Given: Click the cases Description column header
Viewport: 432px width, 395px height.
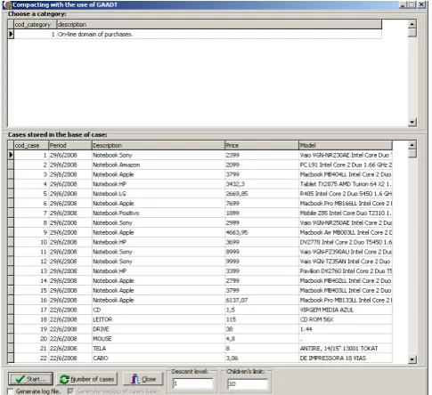Looking at the screenshot, I should 159,145.
